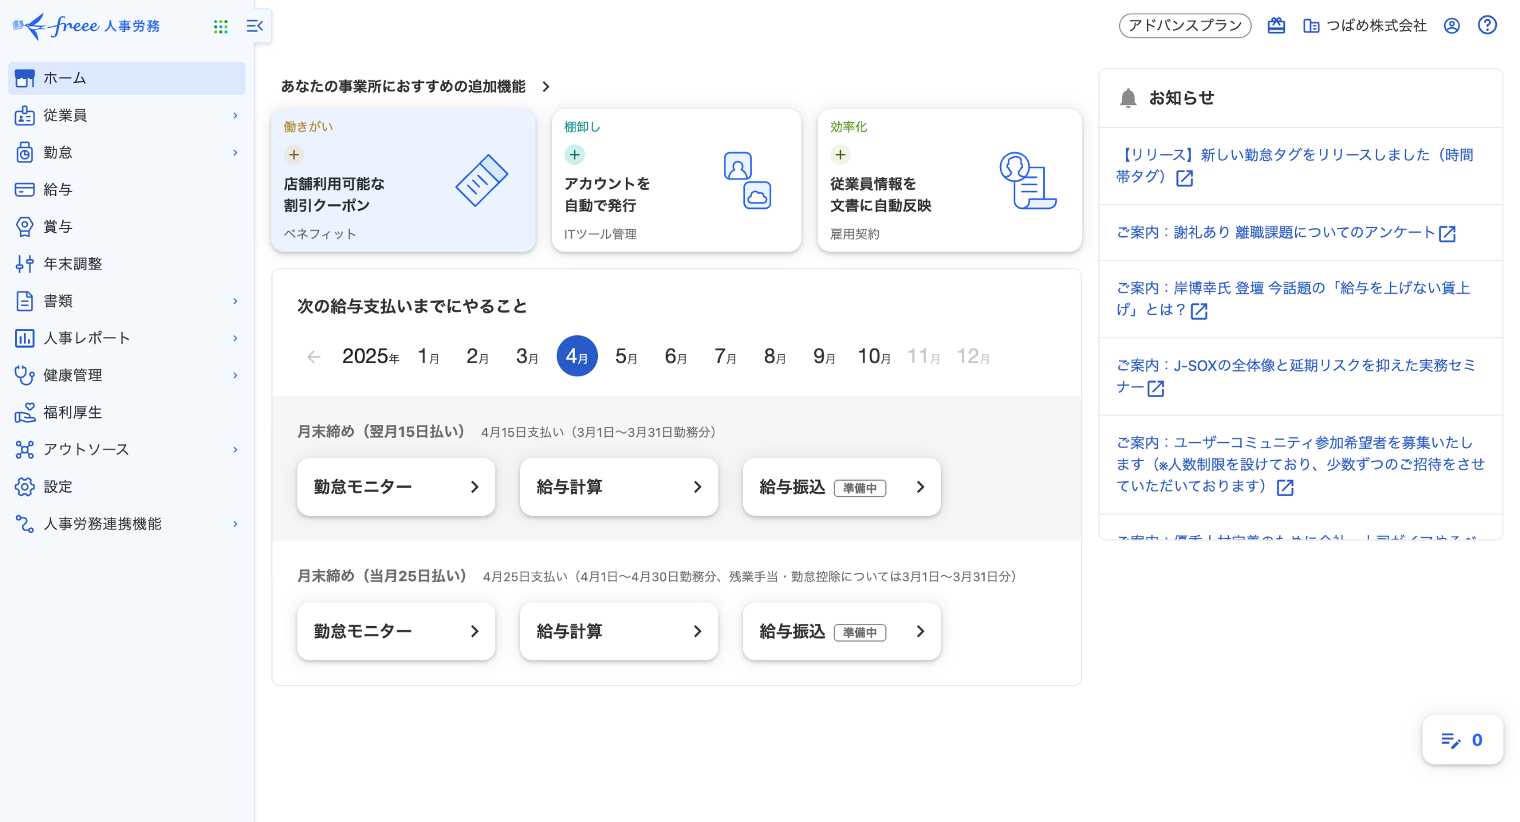This screenshot has width=1520, height=822.
Task: Go to previous year with left arrow
Action: [x=313, y=357]
